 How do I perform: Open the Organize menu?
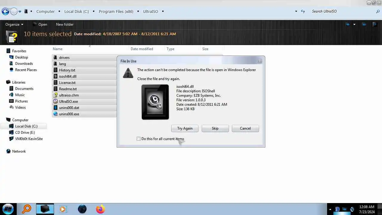(14, 24)
